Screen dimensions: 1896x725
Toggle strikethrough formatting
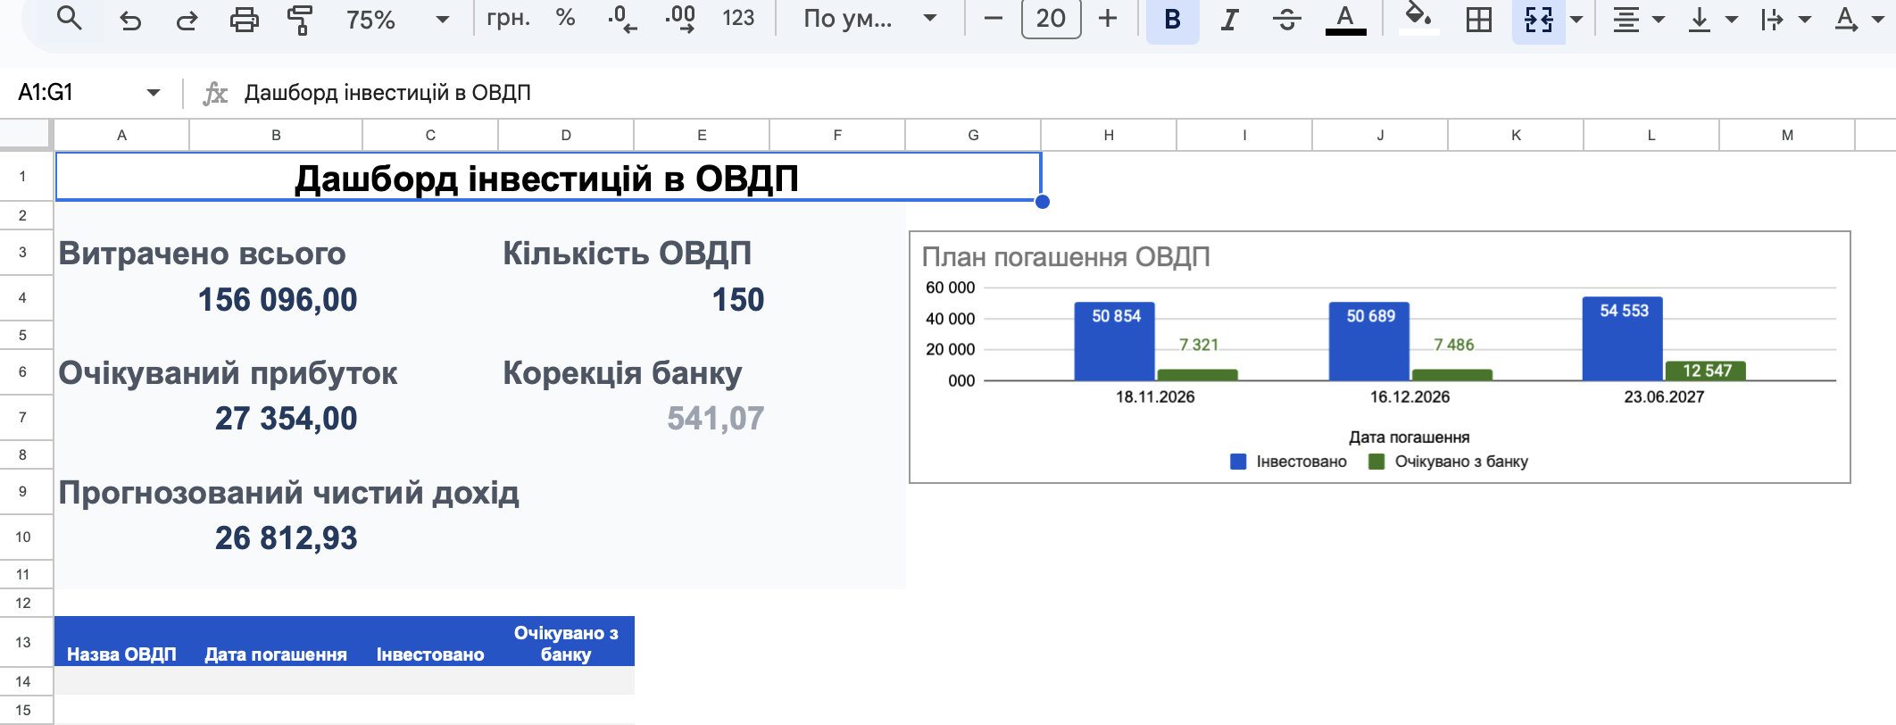[x=1286, y=20]
